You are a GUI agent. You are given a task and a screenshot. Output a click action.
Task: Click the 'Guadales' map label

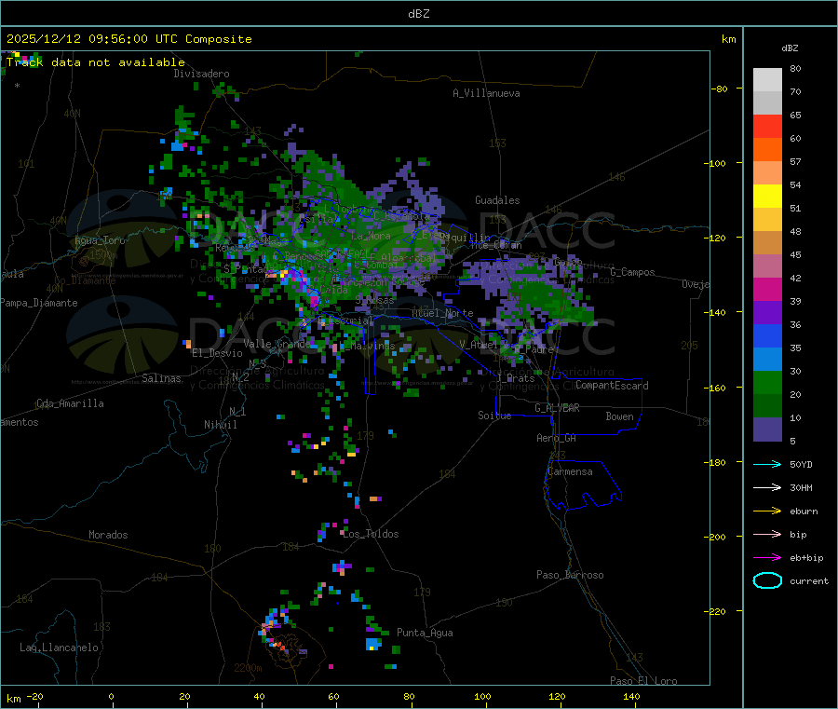[497, 200]
